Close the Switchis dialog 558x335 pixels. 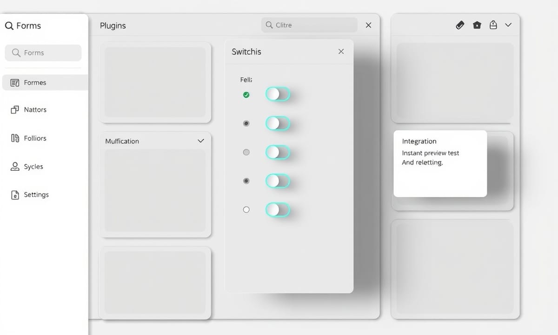[x=341, y=52]
